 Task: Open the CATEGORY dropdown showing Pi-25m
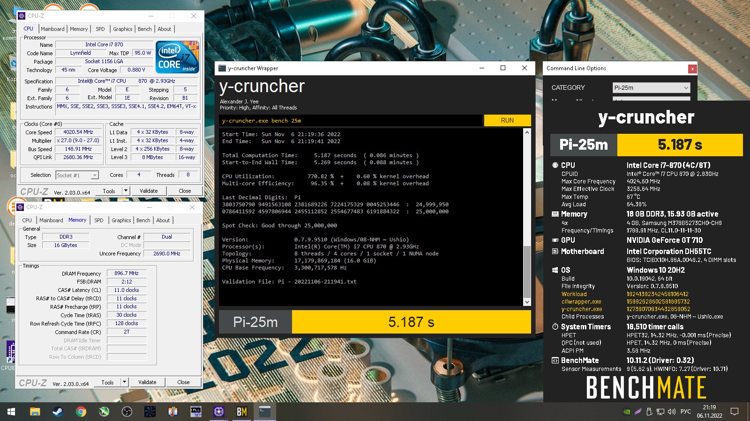point(652,87)
